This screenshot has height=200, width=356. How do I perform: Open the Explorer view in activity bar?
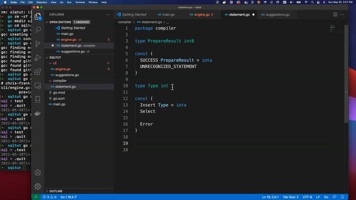(38, 16)
